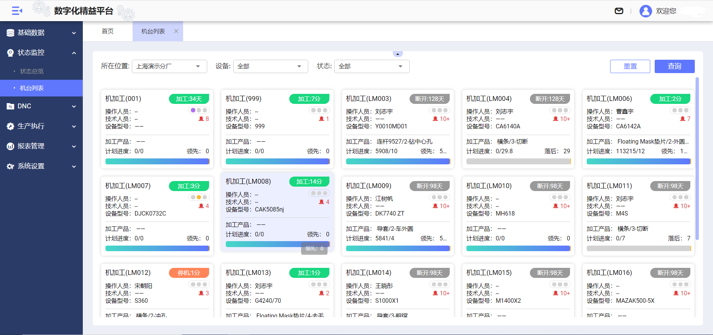The image size is (713, 335).
Task: Open the 状态 status dropdown
Action: (372, 66)
